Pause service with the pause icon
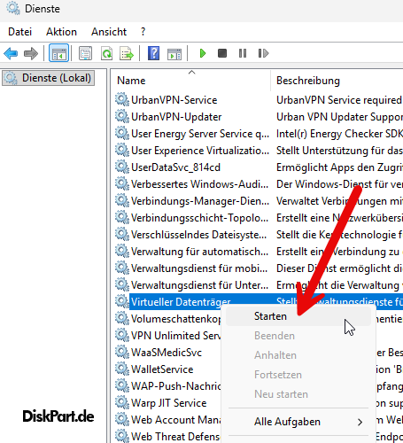The width and height of the screenshot is (403, 443). (x=243, y=53)
